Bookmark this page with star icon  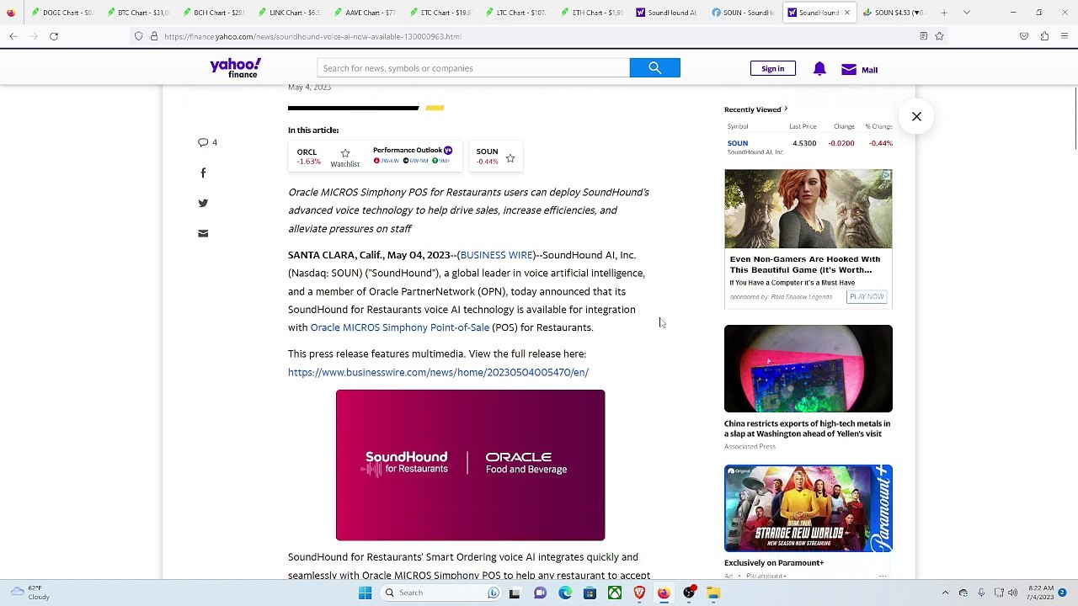pos(939,36)
